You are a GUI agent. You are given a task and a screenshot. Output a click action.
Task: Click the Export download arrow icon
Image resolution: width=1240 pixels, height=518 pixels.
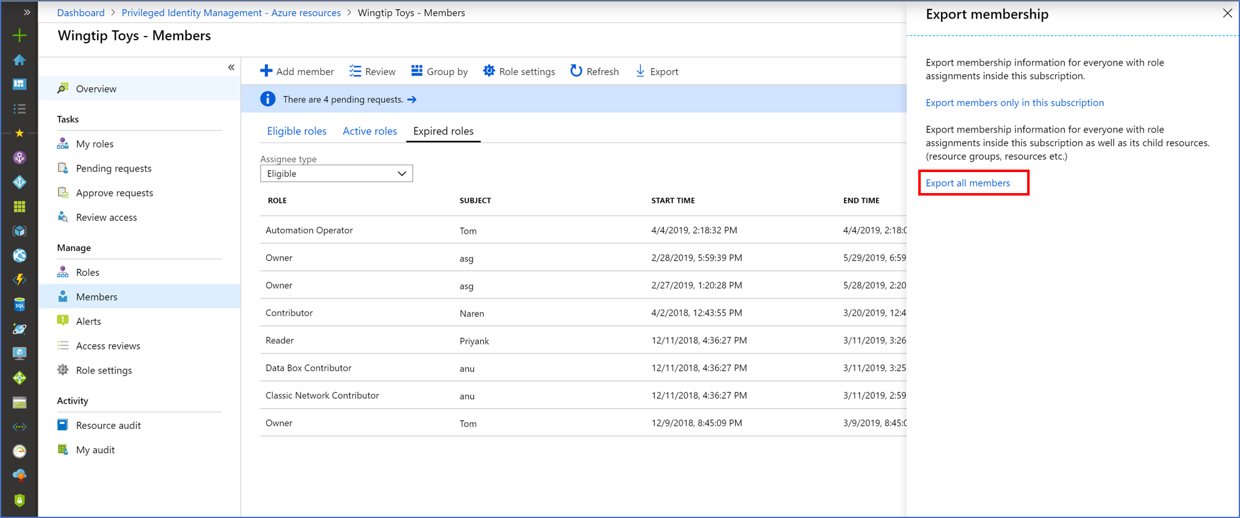[x=640, y=71]
